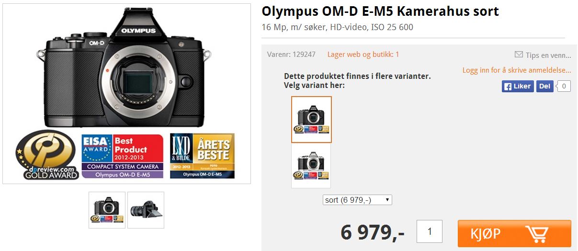Click the quantity input field showing 1
This screenshot has height=251, width=578.
pyautogui.click(x=430, y=231)
